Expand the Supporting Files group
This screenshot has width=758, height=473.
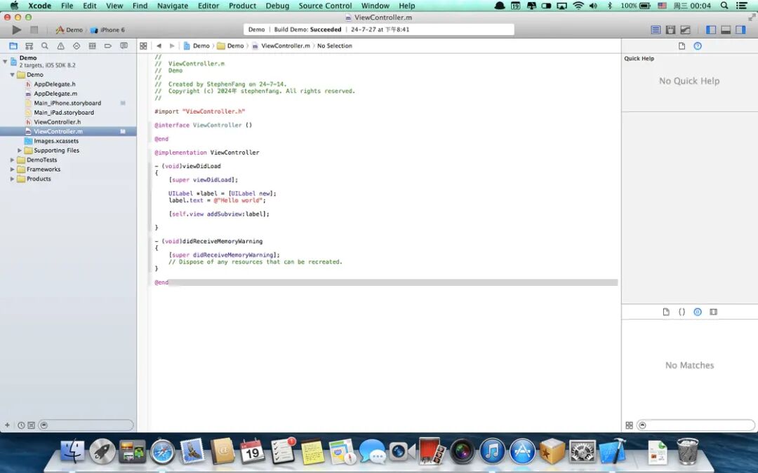tap(20, 151)
